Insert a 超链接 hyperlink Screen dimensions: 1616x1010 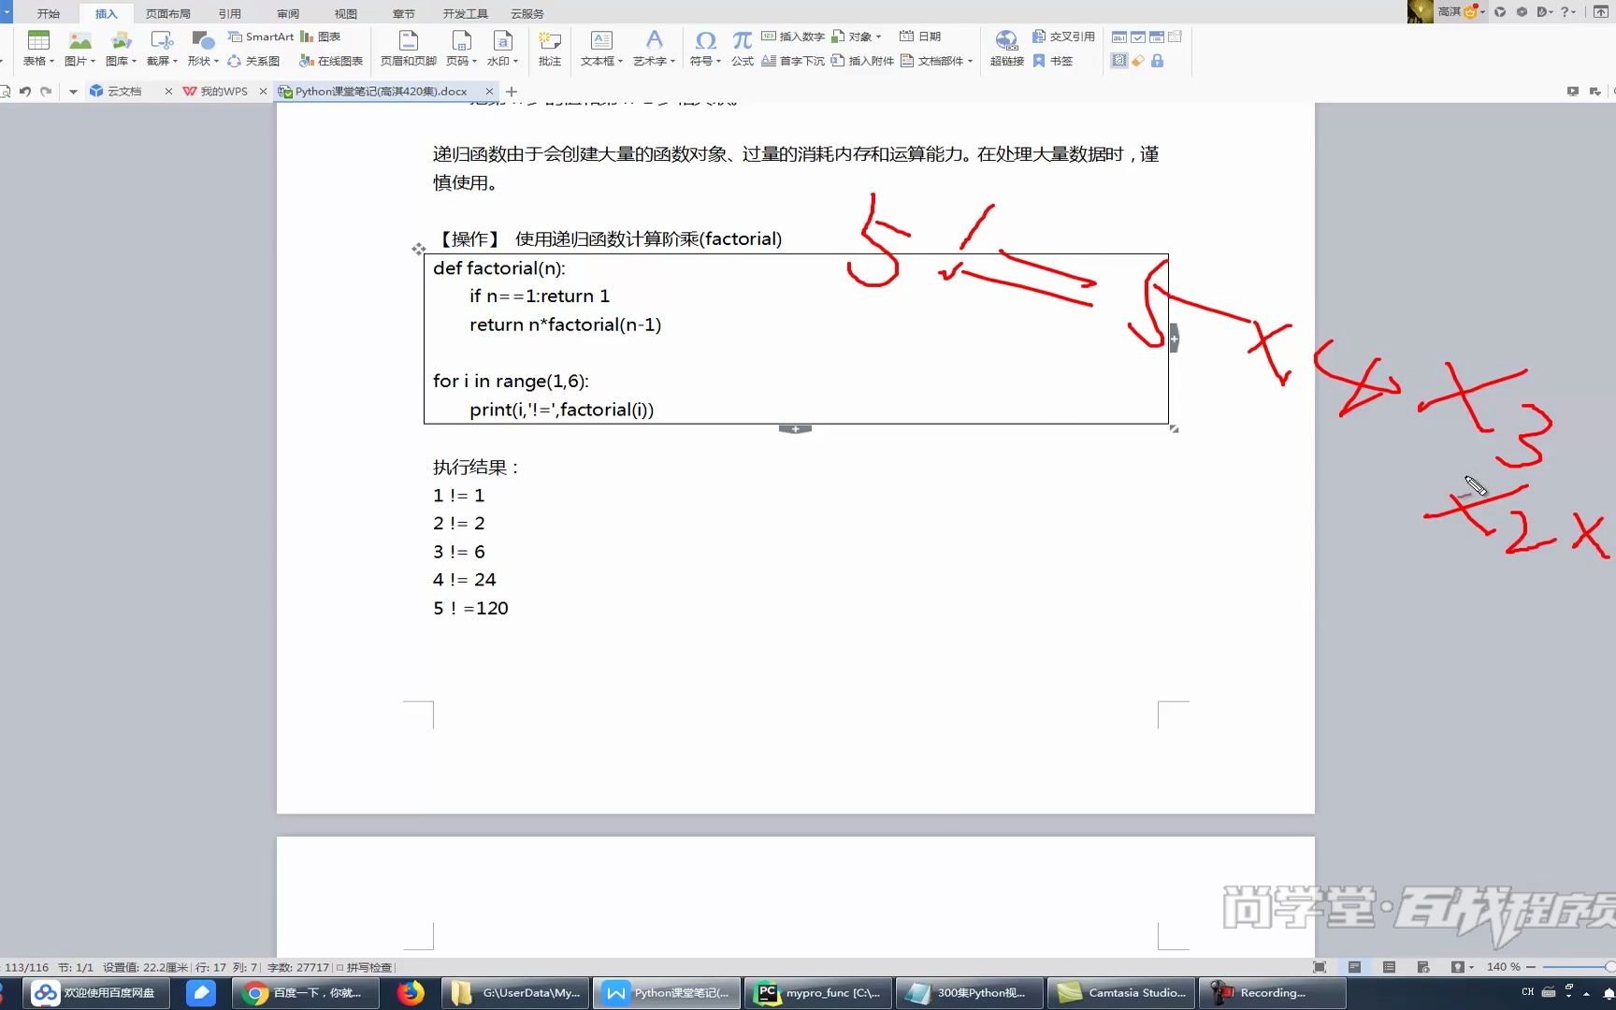point(1006,48)
